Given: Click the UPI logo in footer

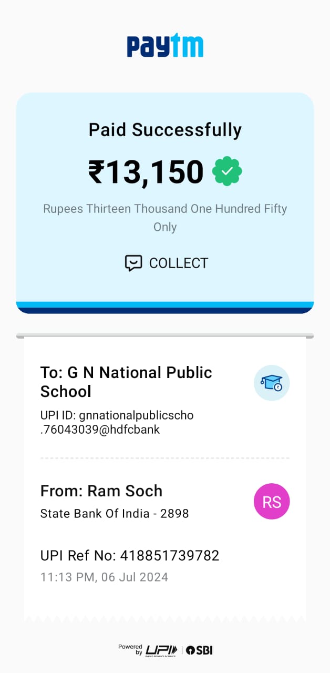Looking at the screenshot, I should coord(161,650).
